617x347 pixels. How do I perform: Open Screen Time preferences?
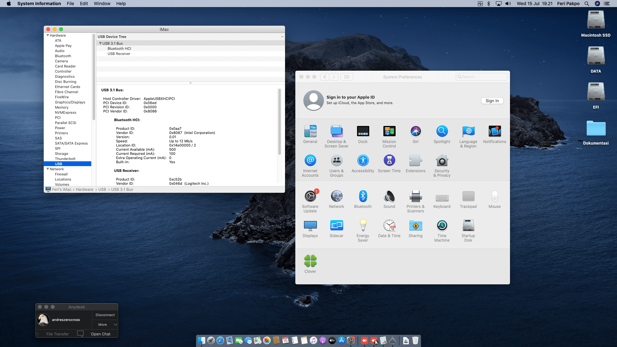389,163
